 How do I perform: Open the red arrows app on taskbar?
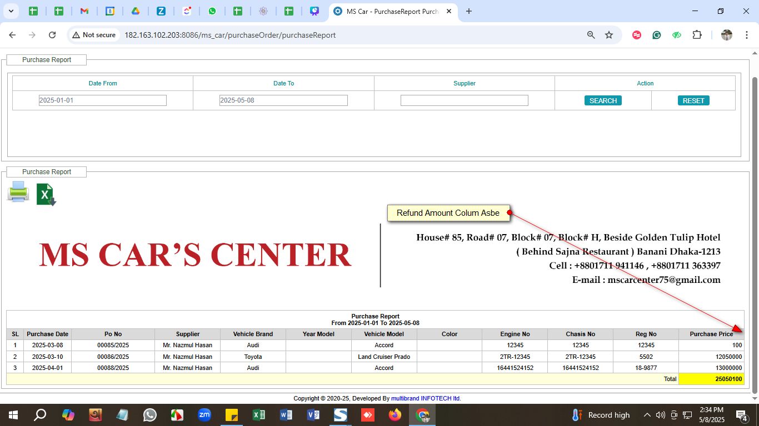(368, 415)
